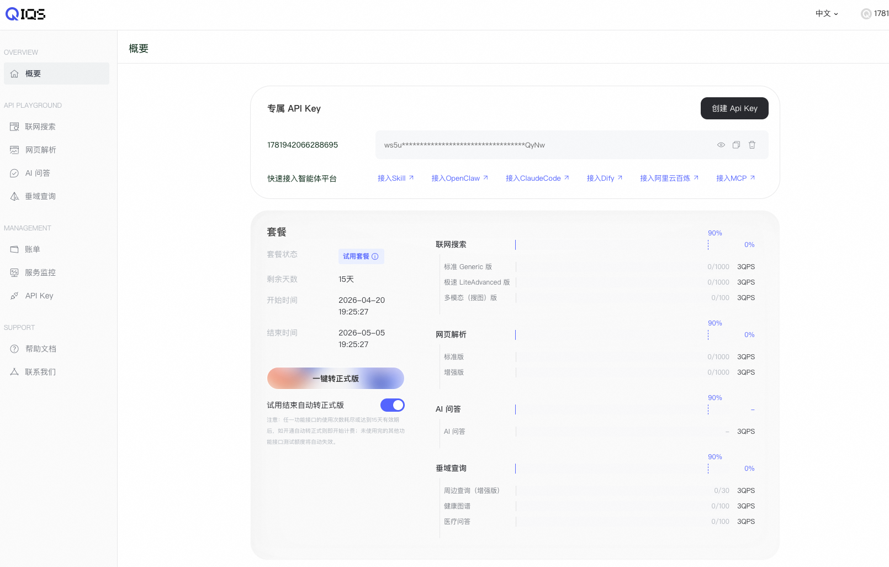Open the 接入Skill link
889x567 pixels.
click(395, 178)
